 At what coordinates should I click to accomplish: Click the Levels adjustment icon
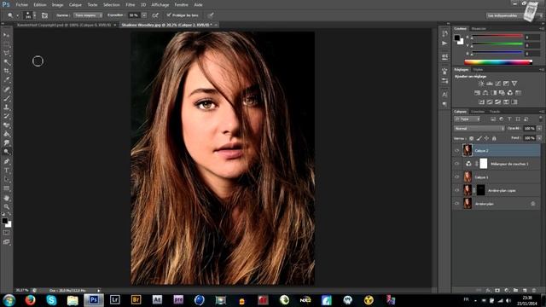click(x=489, y=84)
